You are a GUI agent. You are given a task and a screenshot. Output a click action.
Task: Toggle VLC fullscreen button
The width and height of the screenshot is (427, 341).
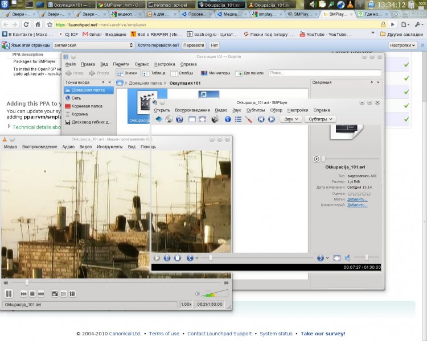[x=55, y=294]
